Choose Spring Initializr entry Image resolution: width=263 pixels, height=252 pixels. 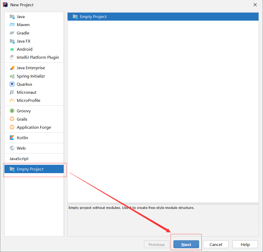(x=34, y=76)
